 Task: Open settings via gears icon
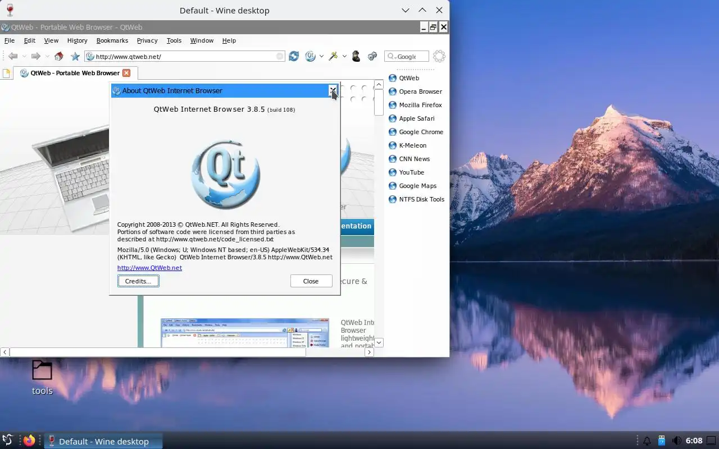point(372,56)
